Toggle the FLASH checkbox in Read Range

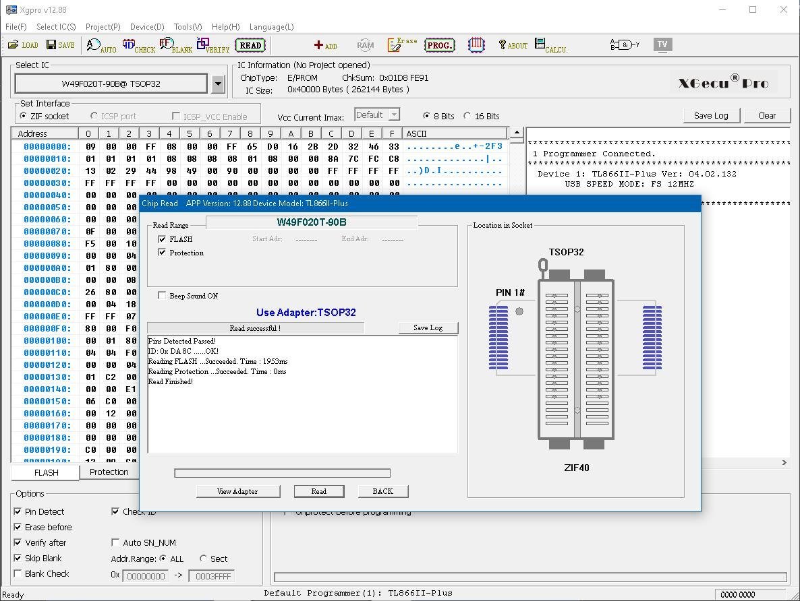162,239
